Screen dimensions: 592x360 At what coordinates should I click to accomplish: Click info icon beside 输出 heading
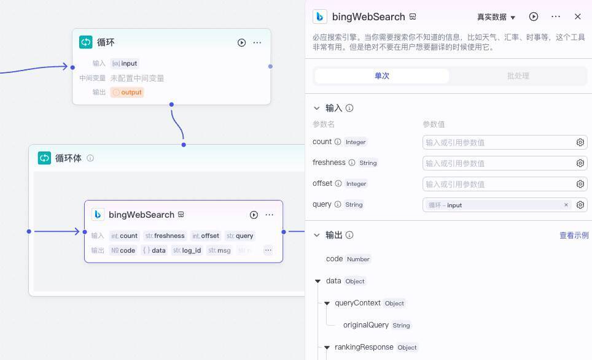click(x=348, y=235)
